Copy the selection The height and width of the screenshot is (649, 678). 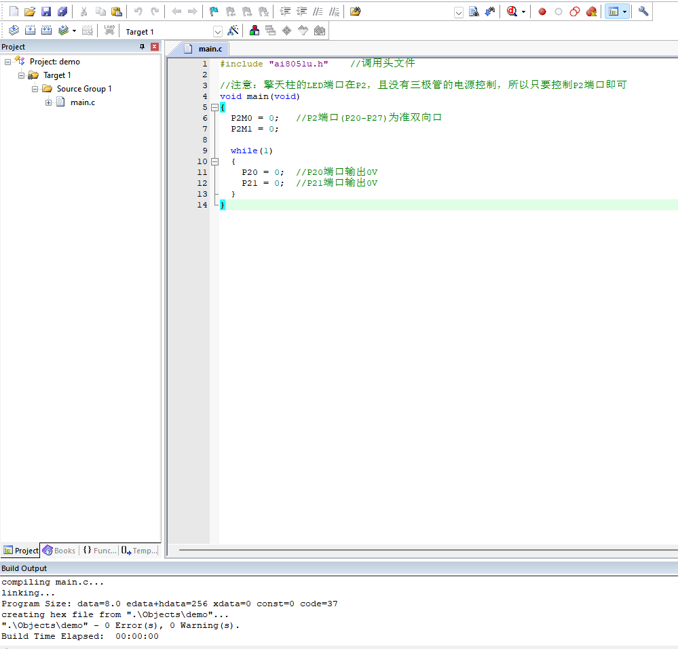[x=100, y=12]
